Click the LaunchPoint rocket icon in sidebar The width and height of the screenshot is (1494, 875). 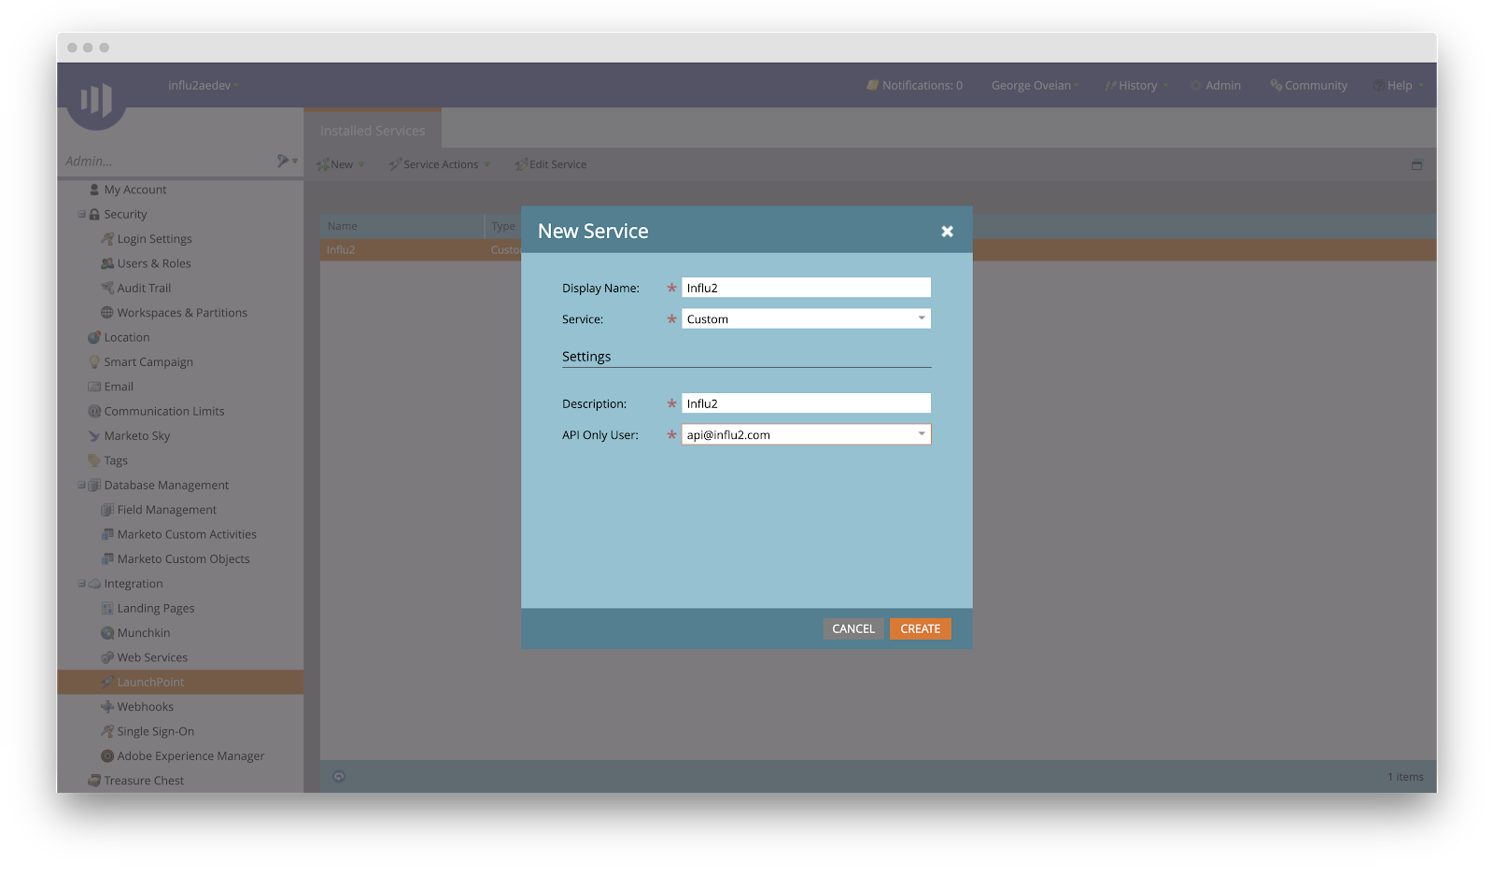pos(107,683)
